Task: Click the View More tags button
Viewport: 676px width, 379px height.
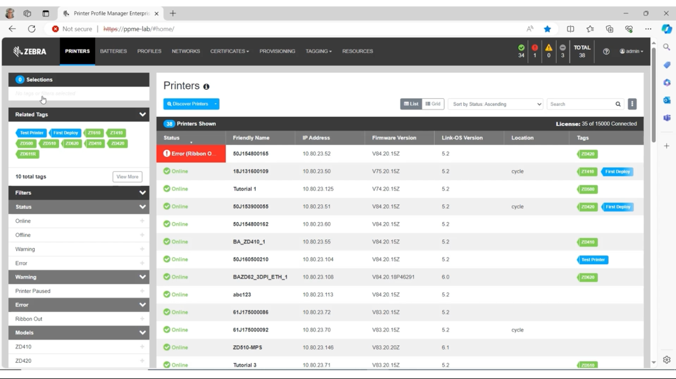Action: pyautogui.click(x=127, y=177)
